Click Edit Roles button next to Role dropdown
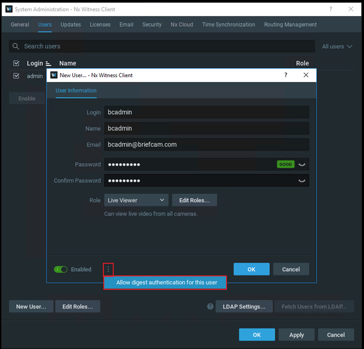Screen dimensions: 364x349 [x=194, y=200]
